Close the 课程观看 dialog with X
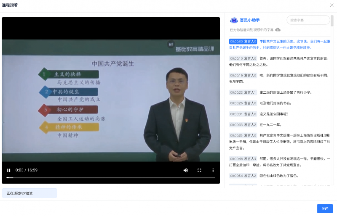Viewport: 337px width, 216px height. point(331,5)
